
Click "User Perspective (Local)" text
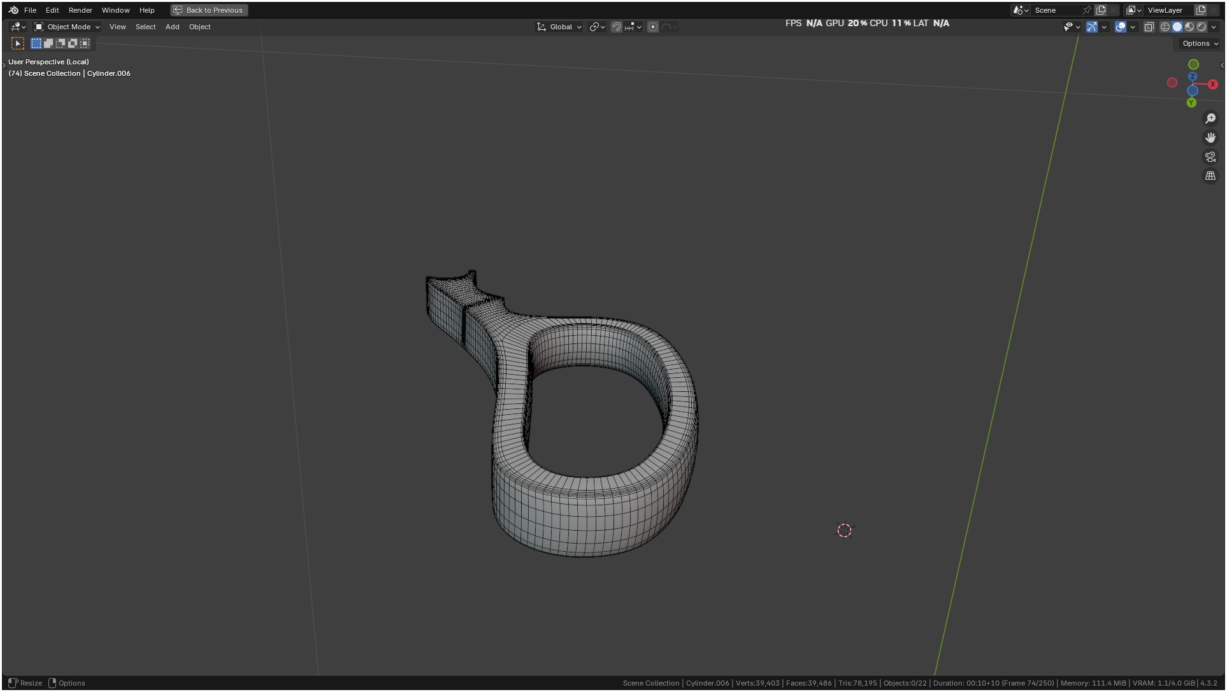coord(48,62)
